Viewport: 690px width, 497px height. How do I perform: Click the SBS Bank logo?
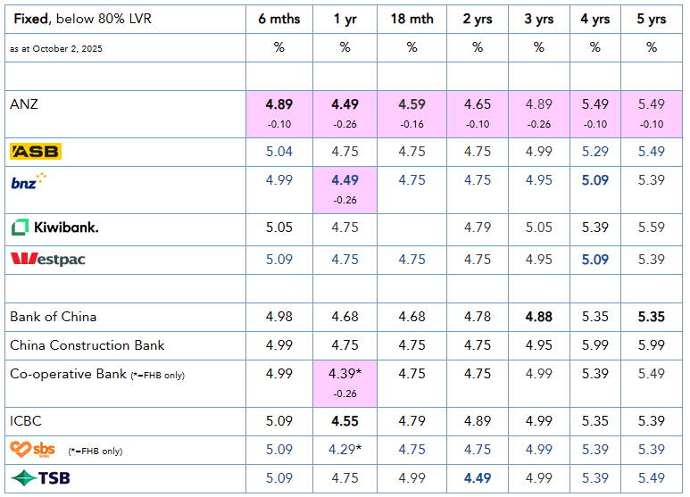click(x=32, y=450)
